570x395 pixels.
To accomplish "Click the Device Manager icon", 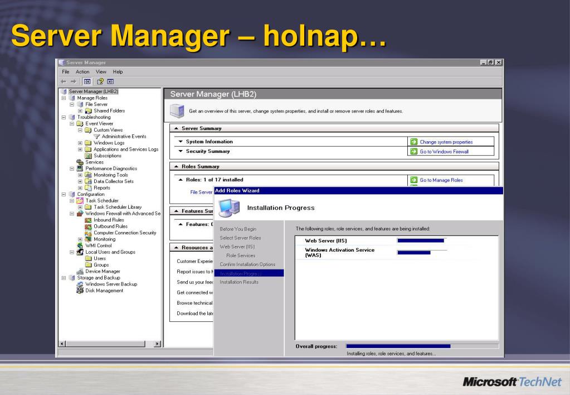I will coord(80,271).
